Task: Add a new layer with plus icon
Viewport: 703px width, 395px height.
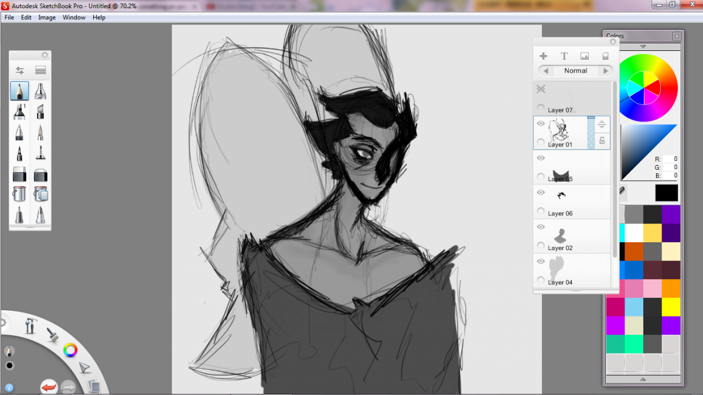Action: [x=544, y=56]
